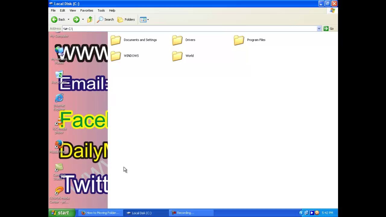Image resolution: width=386 pixels, height=217 pixels.
Task: Select the World folder icon
Action: (177, 56)
